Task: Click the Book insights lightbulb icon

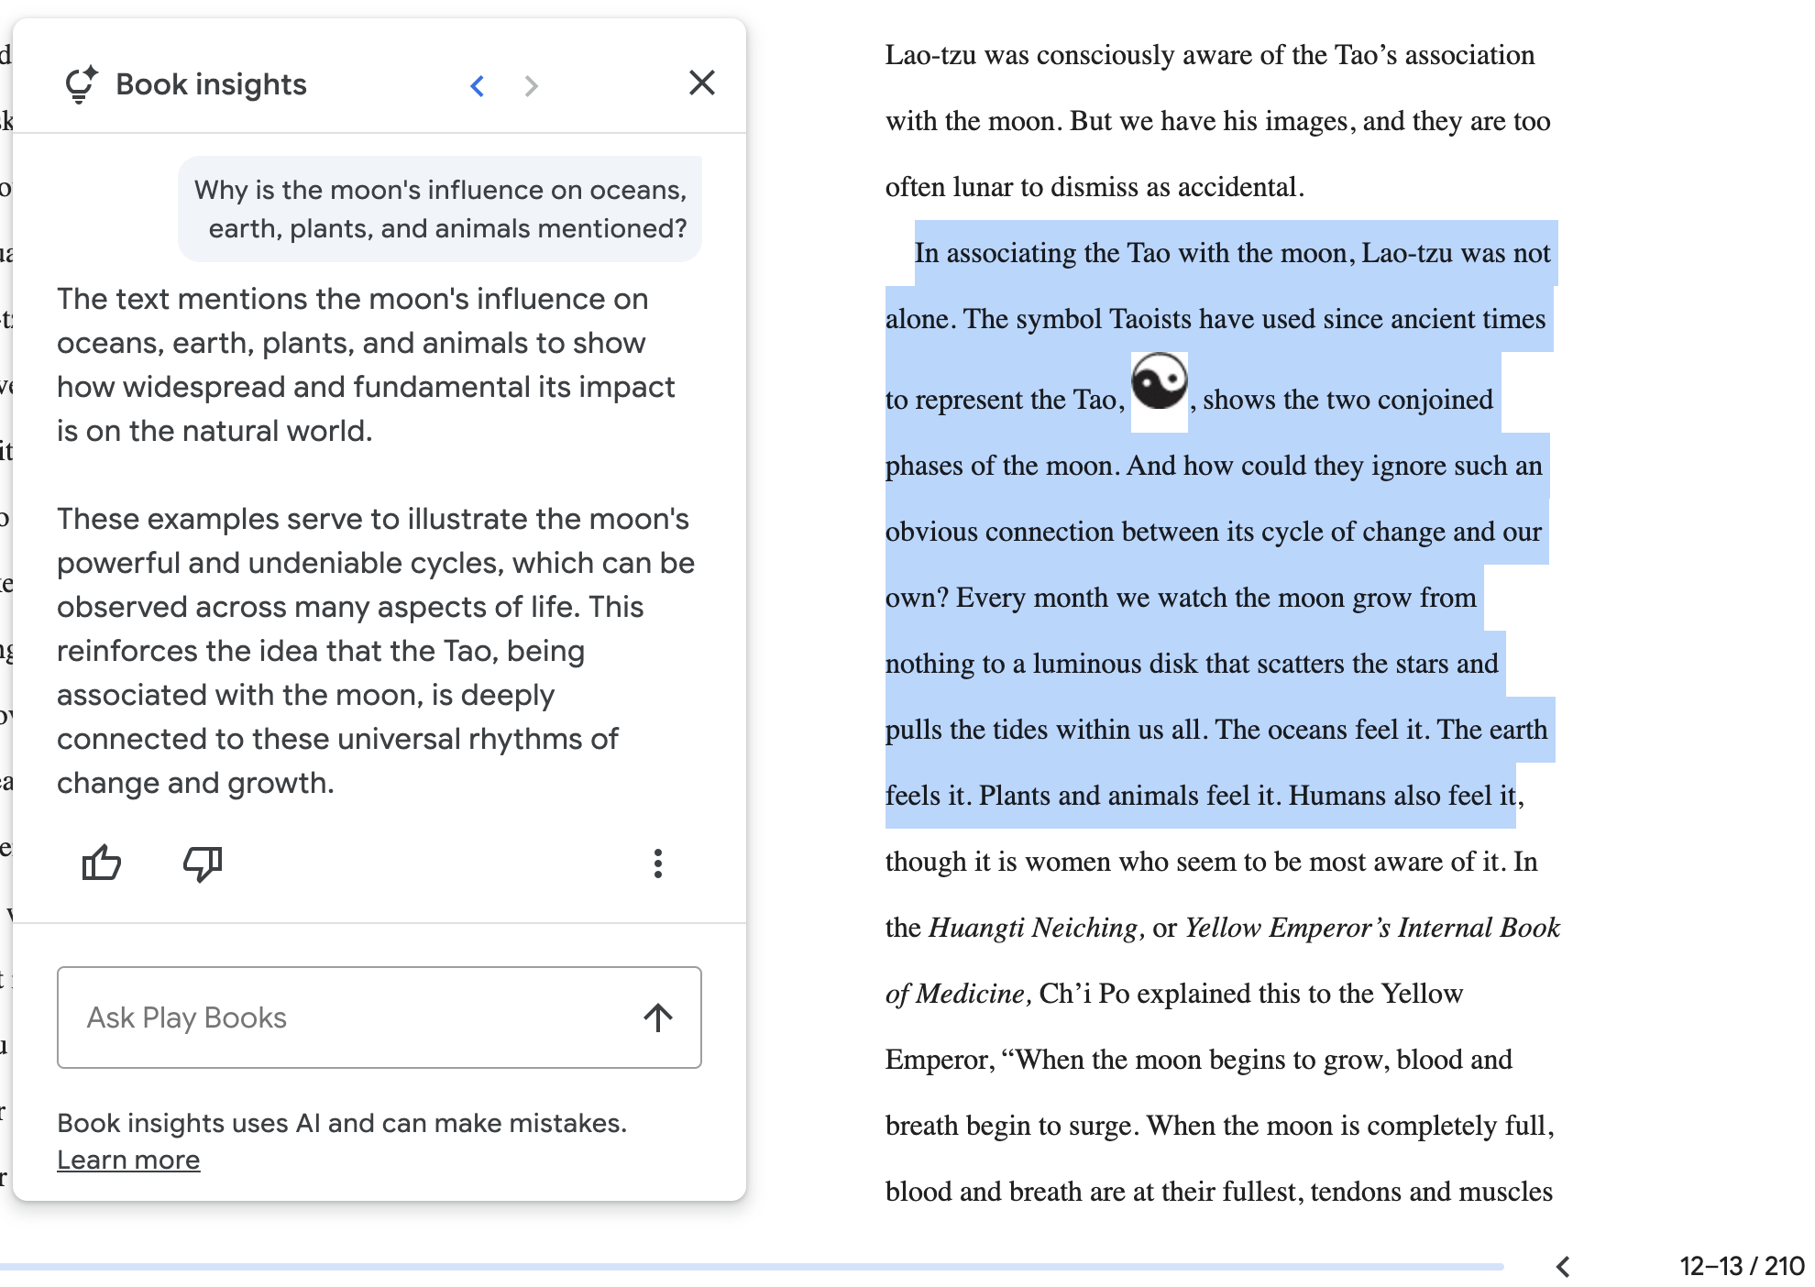Action: (81, 84)
